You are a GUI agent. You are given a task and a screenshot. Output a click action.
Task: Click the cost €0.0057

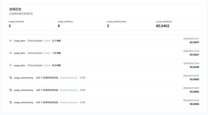(194, 55)
